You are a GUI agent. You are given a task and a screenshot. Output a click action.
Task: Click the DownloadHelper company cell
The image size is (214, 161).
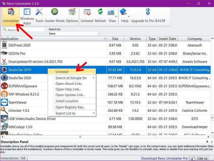[x=195, y=127]
